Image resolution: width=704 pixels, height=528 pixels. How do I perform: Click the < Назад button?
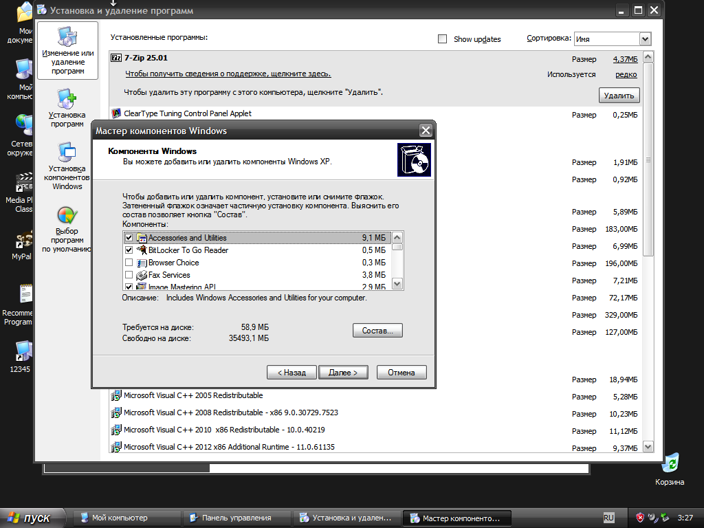click(x=291, y=372)
